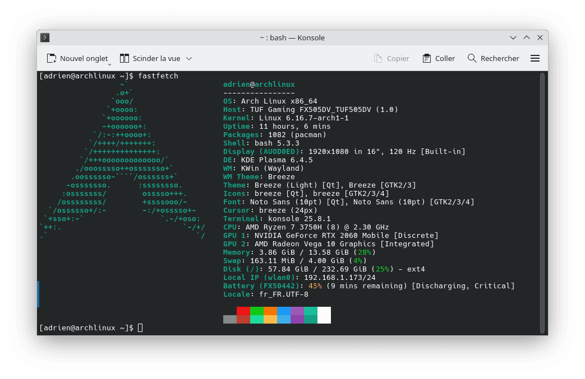Click the bright orange palette block
Image resolution: width=585 pixels, height=379 pixels.
tap(270, 311)
